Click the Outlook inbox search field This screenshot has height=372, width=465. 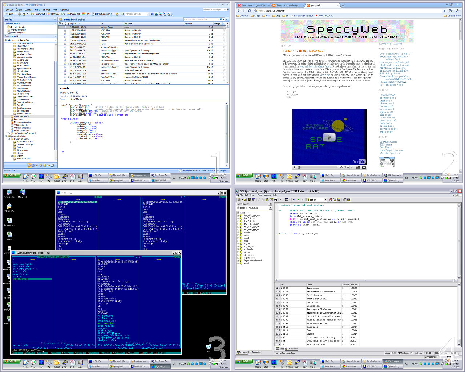tap(201, 19)
